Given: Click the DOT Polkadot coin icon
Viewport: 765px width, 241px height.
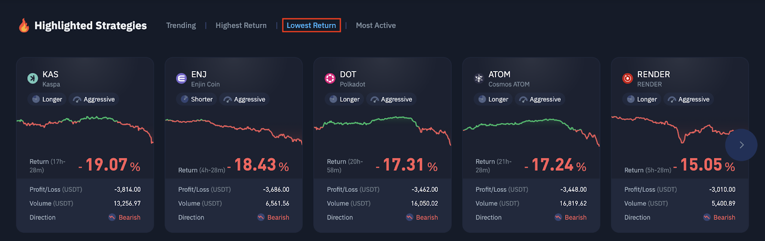Looking at the screenshot, I should [x=330, y=78].
